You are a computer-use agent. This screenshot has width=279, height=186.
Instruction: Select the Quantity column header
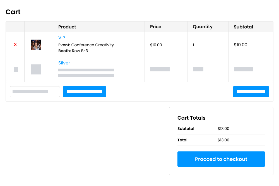203,27
